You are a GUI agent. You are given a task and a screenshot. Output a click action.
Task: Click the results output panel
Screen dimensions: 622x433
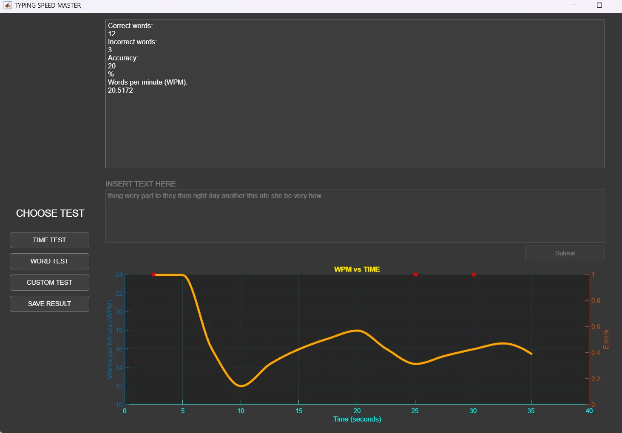pyautogui.click(x=355, y=94)
